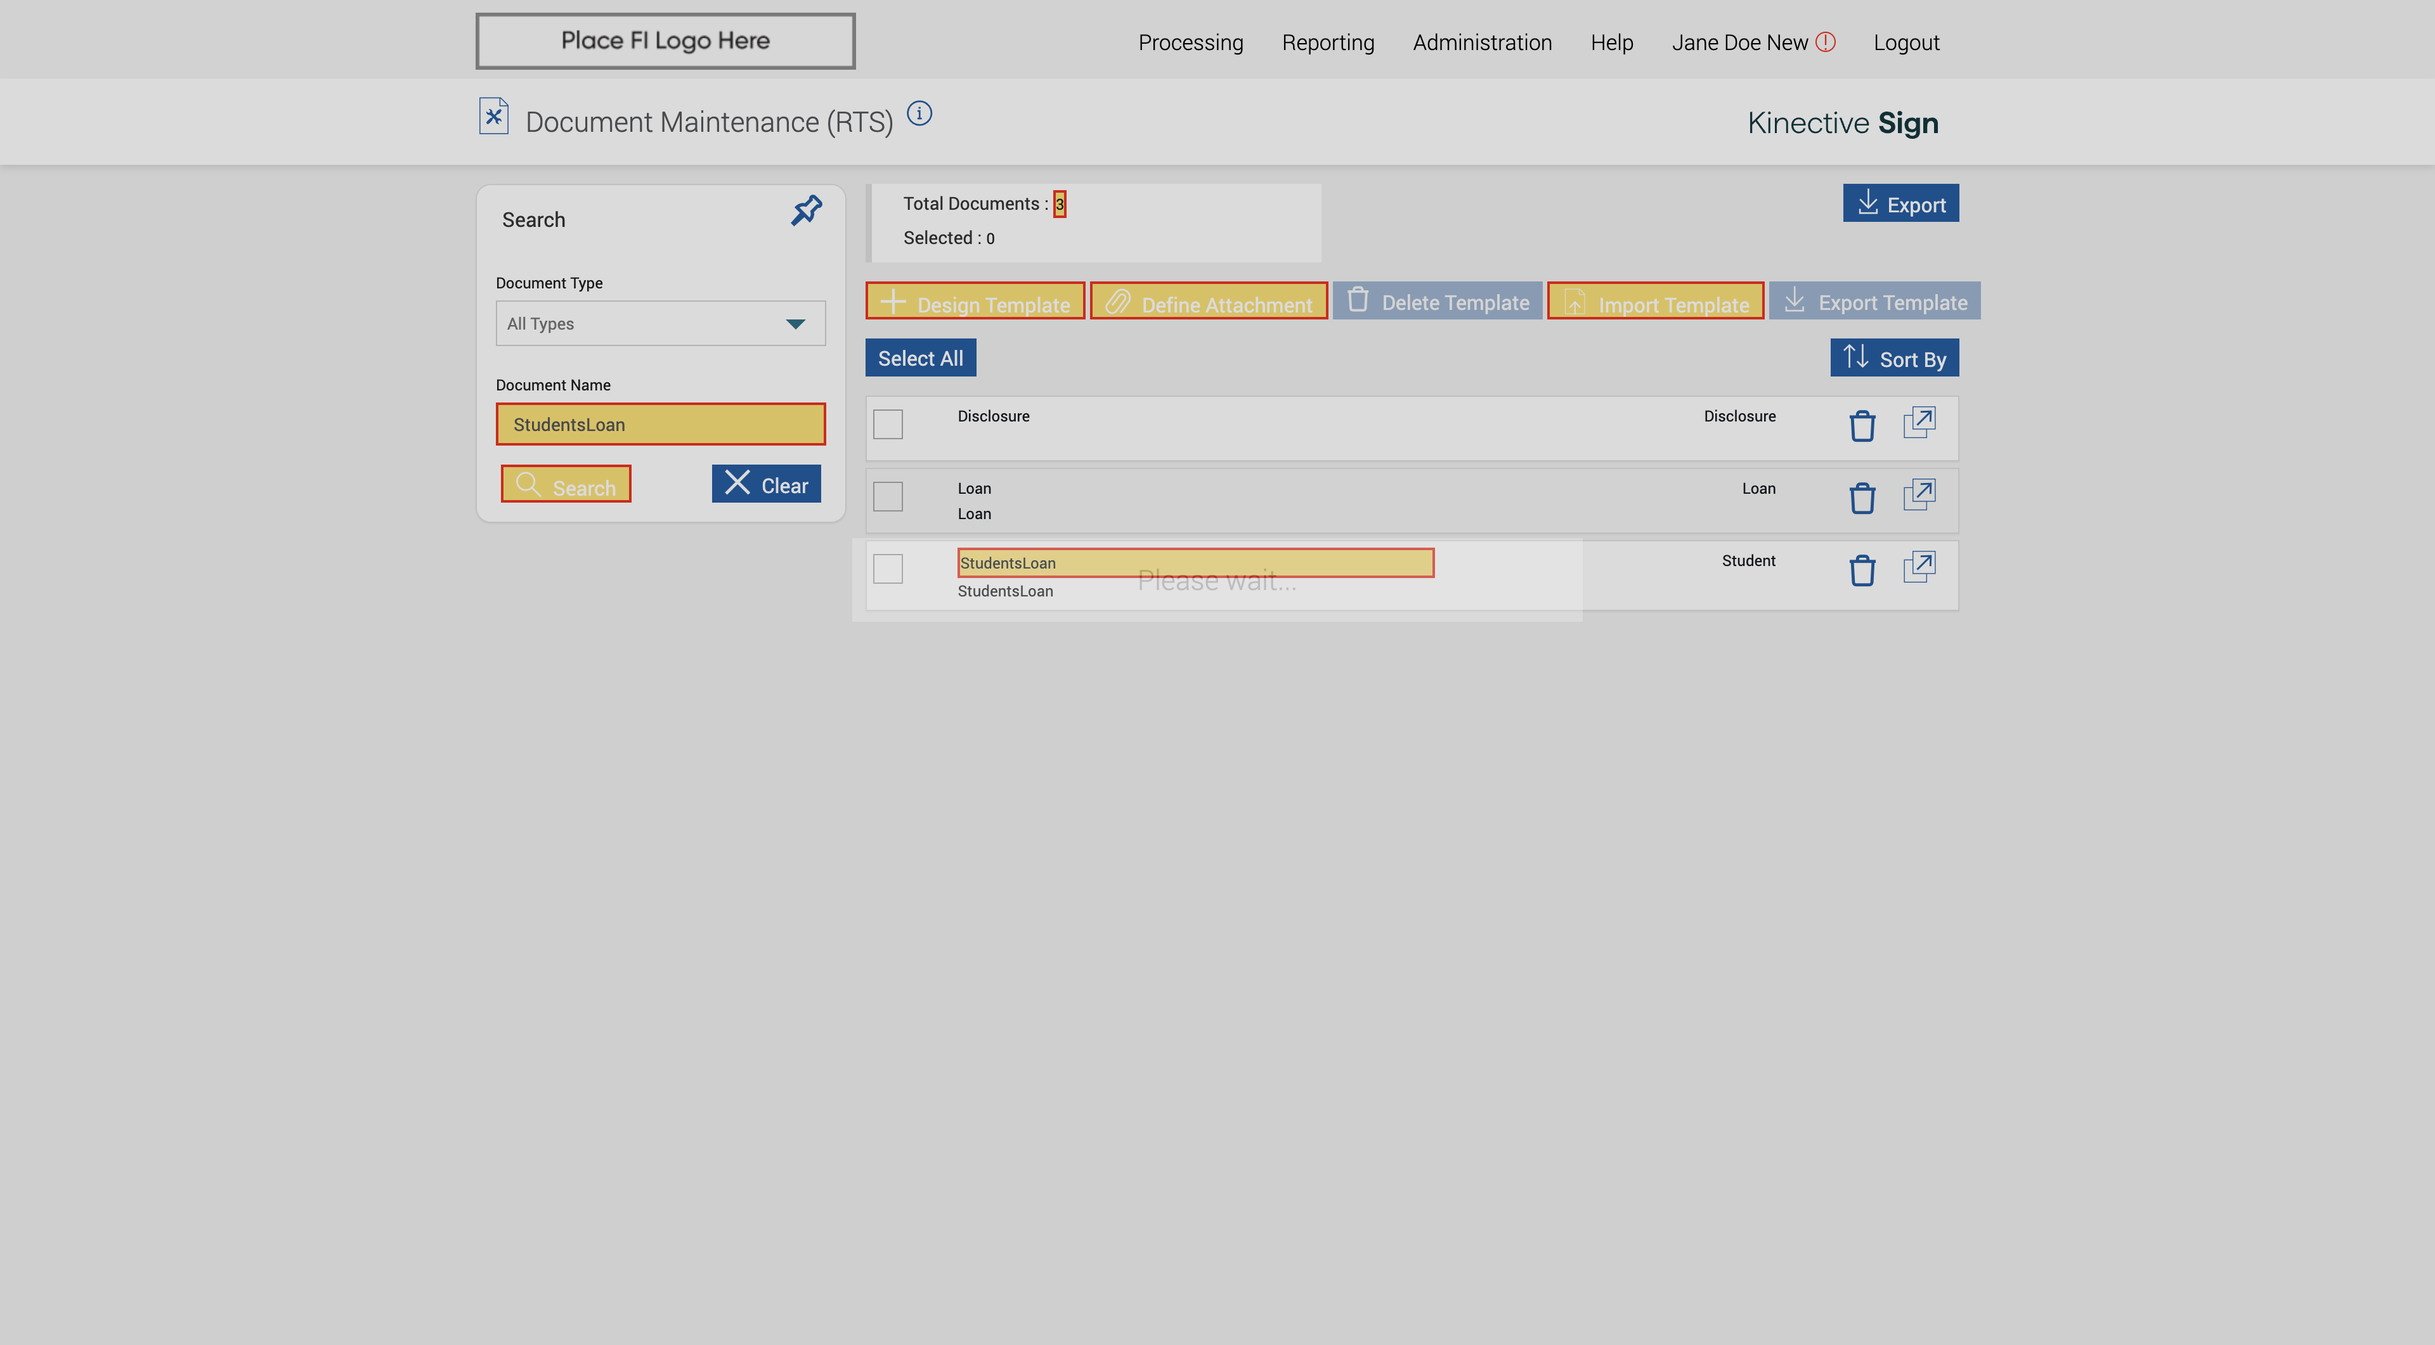Screen dimensions: 2435x1345
Task: Click the Export button
Action: 1900,204
